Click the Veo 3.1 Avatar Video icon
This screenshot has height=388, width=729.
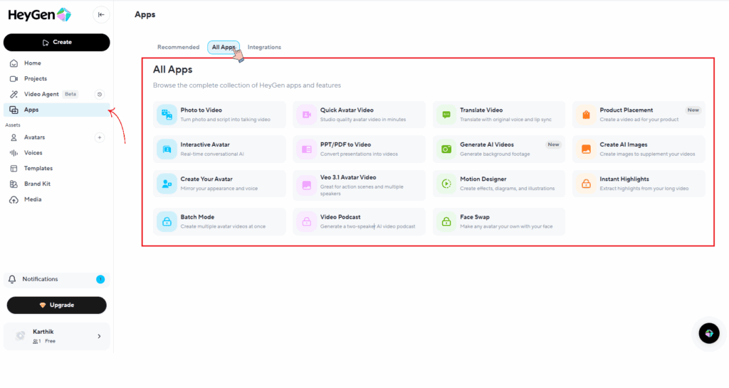(306, 185)
